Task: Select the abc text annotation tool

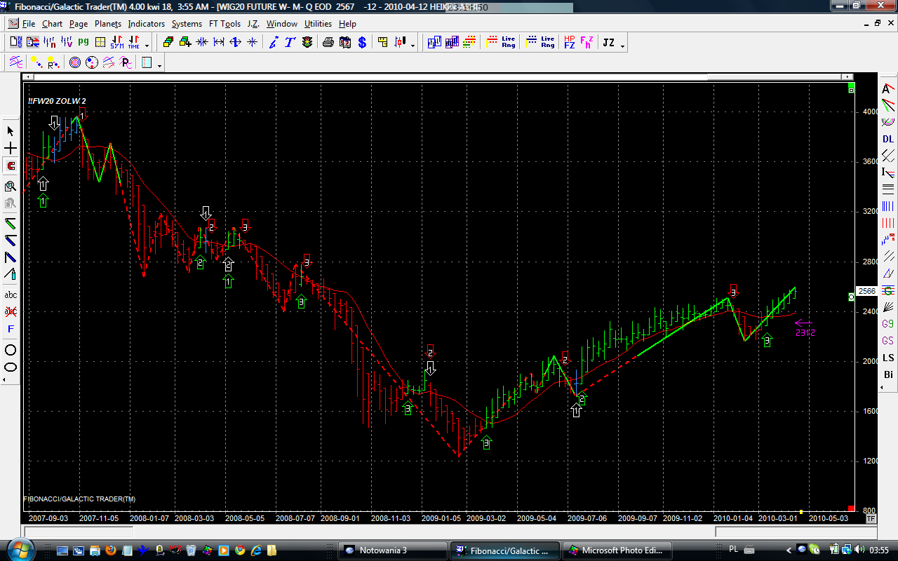Action: pyautogui.click(x=11, y=295)
